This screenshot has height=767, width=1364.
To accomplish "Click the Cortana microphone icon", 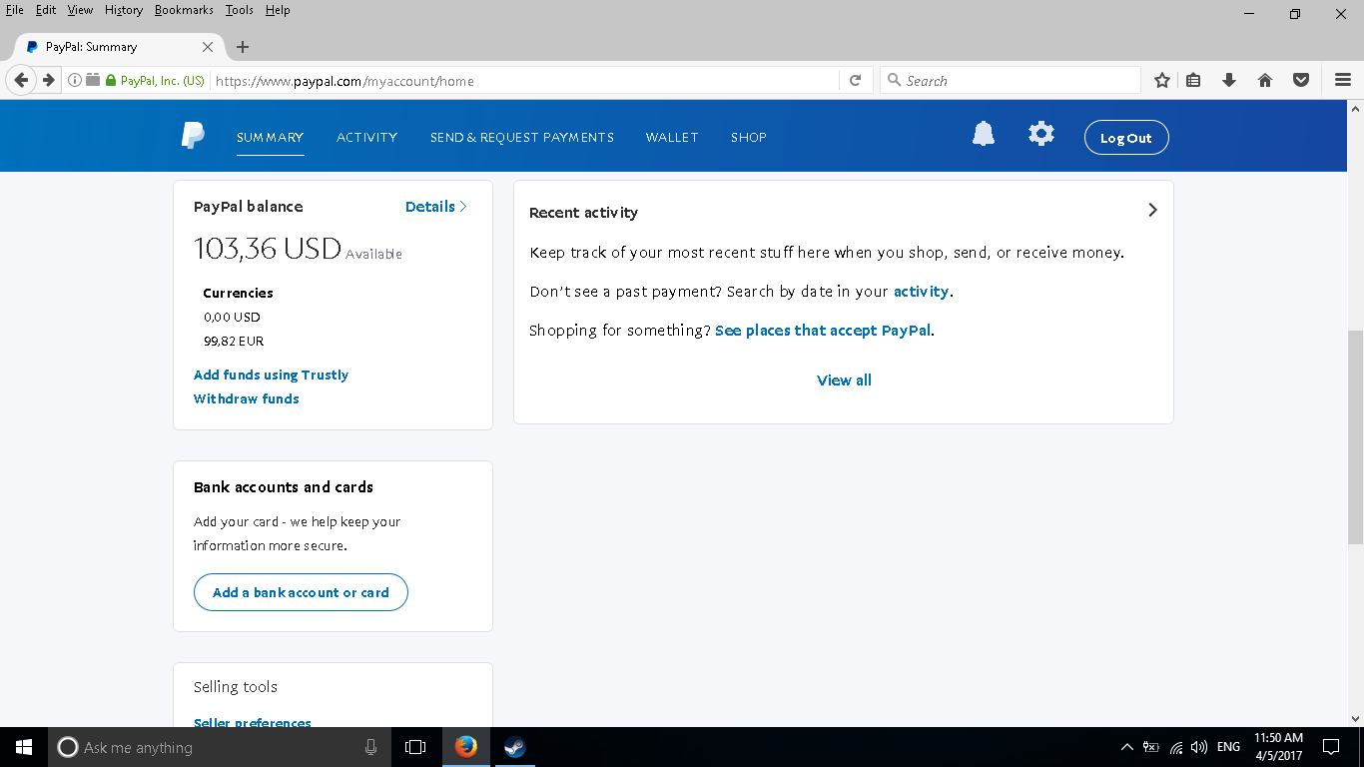I will (371, 747).
